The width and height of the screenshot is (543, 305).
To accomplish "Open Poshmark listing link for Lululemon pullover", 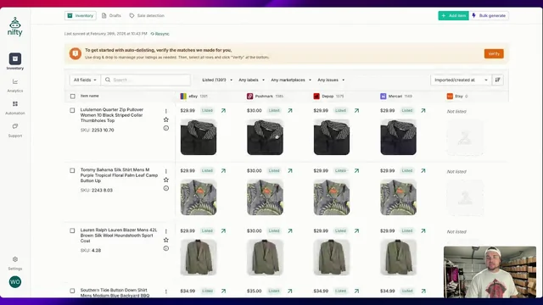I will click(290, 111).
